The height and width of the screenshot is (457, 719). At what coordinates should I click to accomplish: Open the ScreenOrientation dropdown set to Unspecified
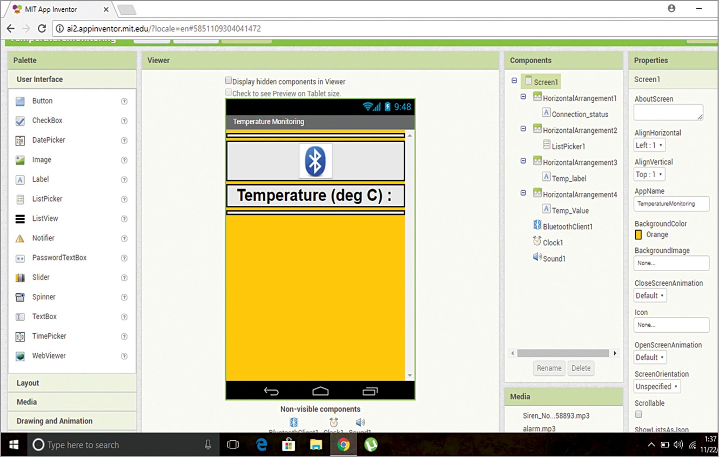657,386
